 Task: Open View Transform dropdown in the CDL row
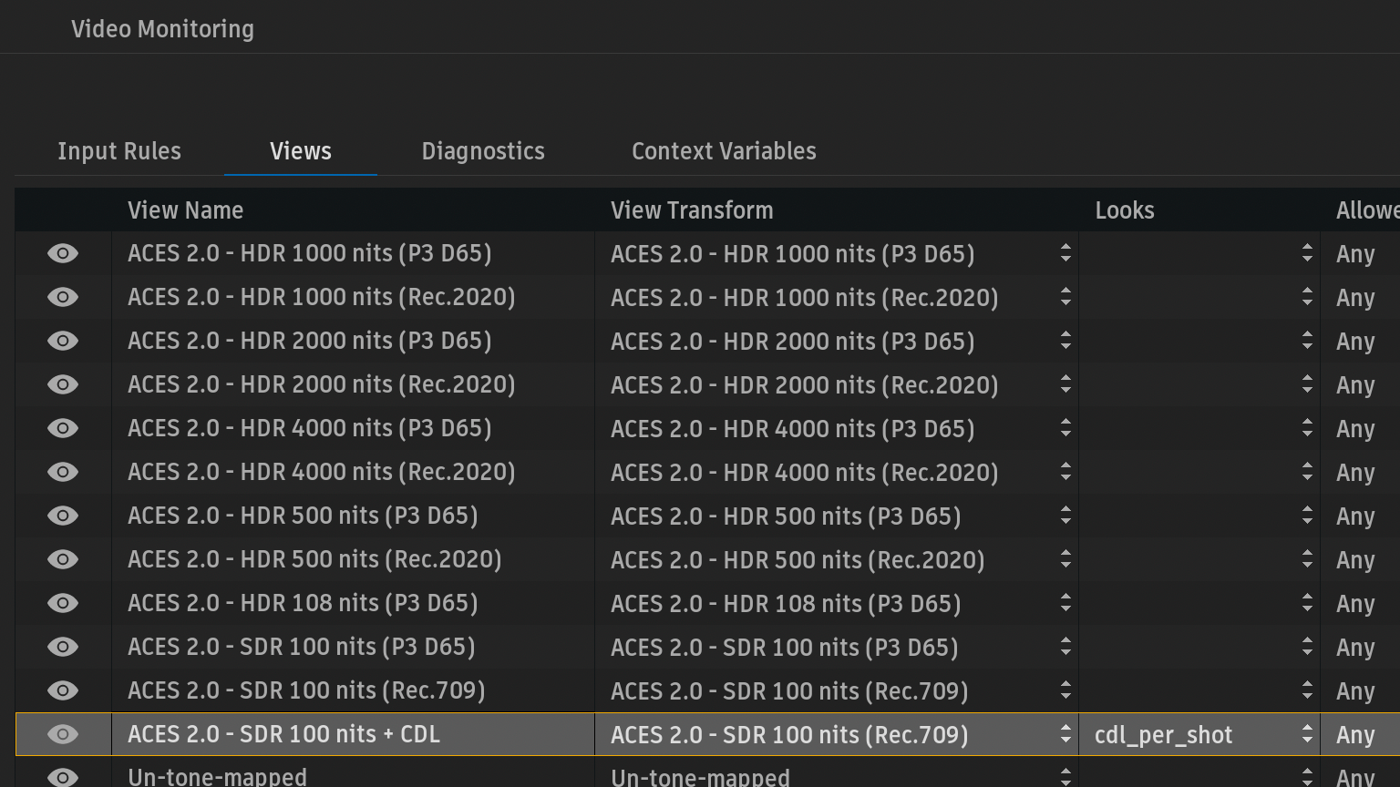coord(1065,734)
